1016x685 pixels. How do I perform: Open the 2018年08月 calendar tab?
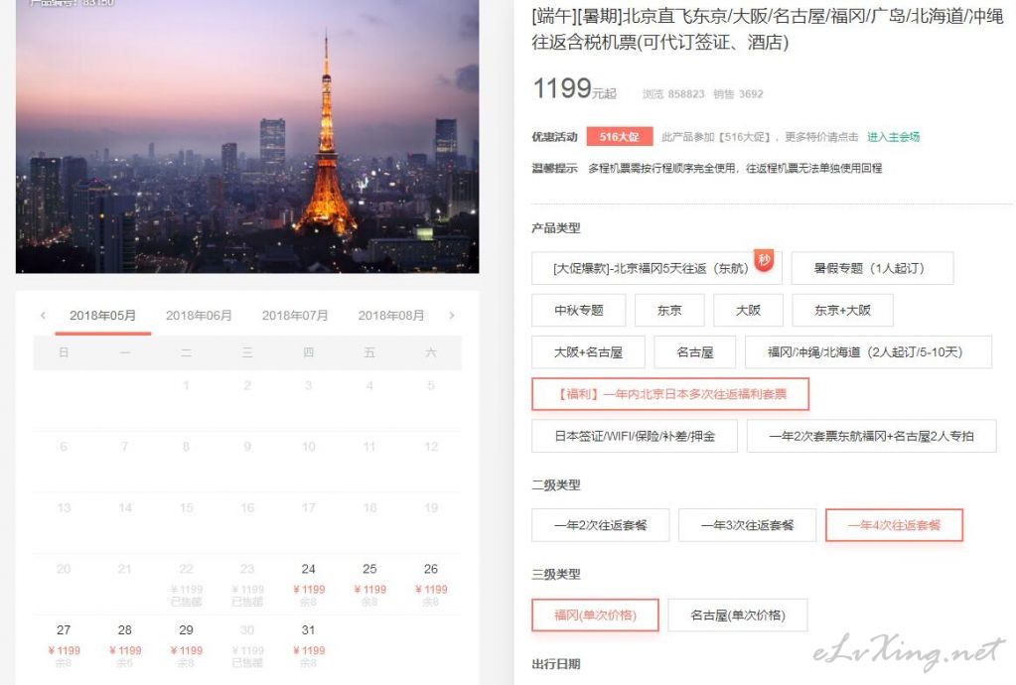coord(391,316)
